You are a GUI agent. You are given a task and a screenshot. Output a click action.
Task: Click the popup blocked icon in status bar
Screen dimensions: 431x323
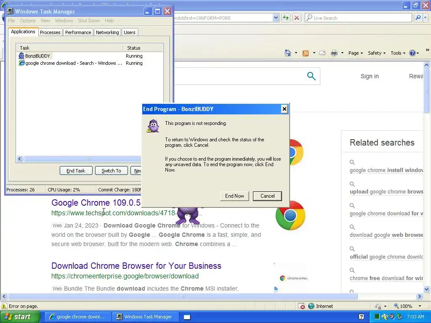click(x=301, y=306)
